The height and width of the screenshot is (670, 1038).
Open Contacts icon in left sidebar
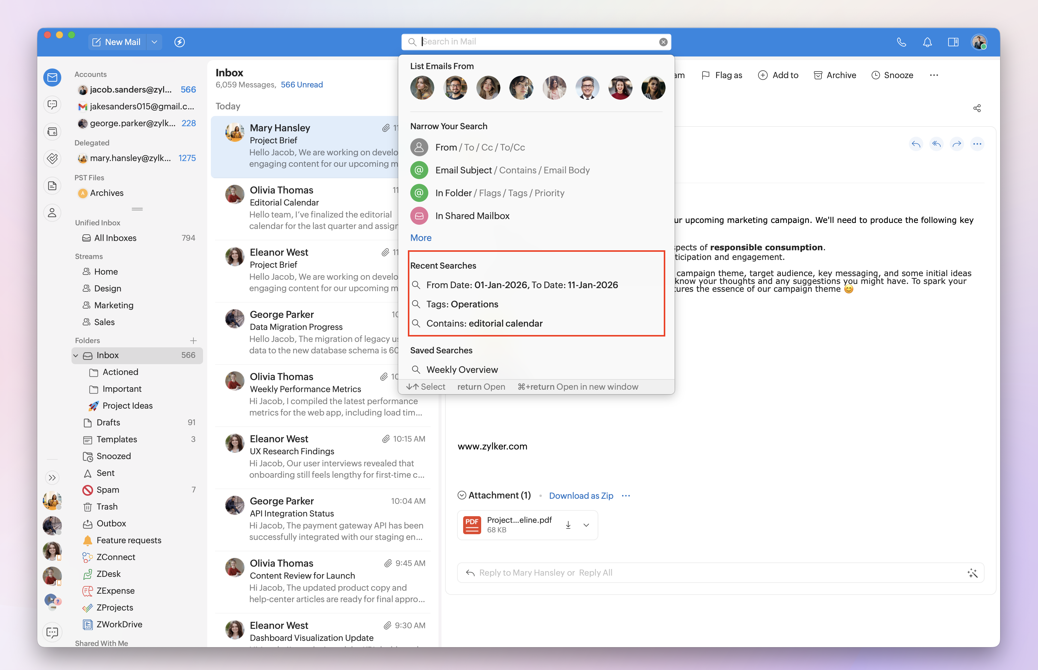point(52,213)
